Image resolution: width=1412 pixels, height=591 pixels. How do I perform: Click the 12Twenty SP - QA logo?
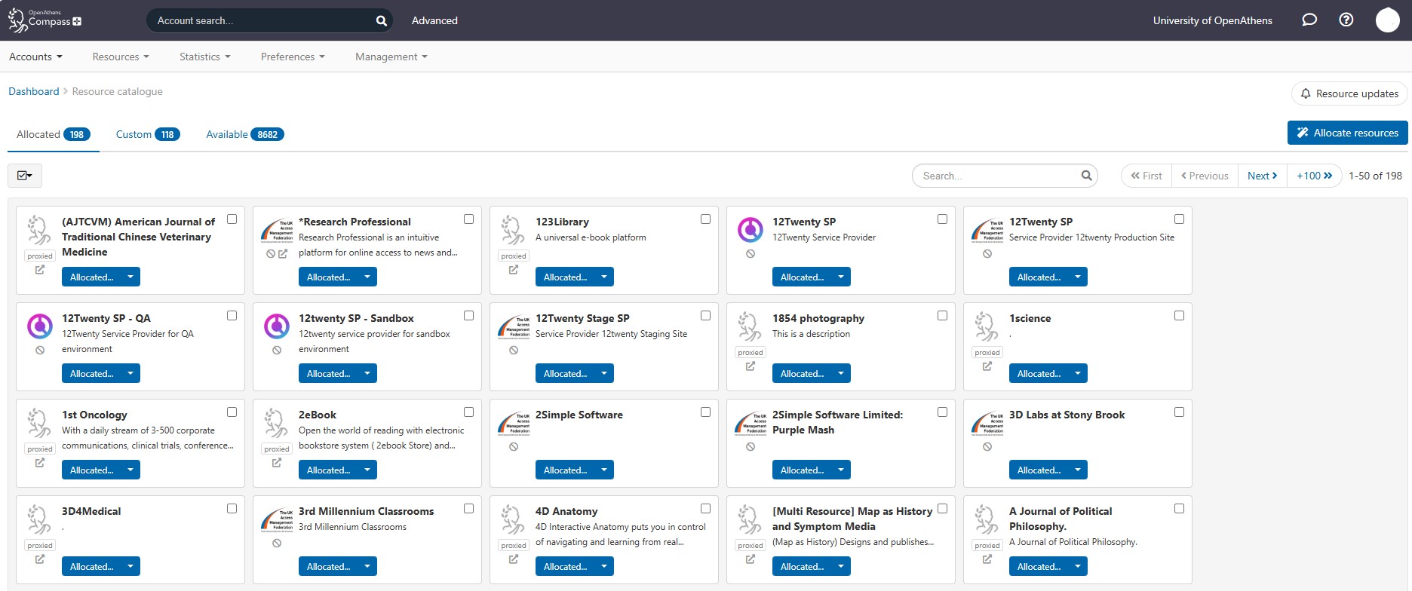click(40, 326)
